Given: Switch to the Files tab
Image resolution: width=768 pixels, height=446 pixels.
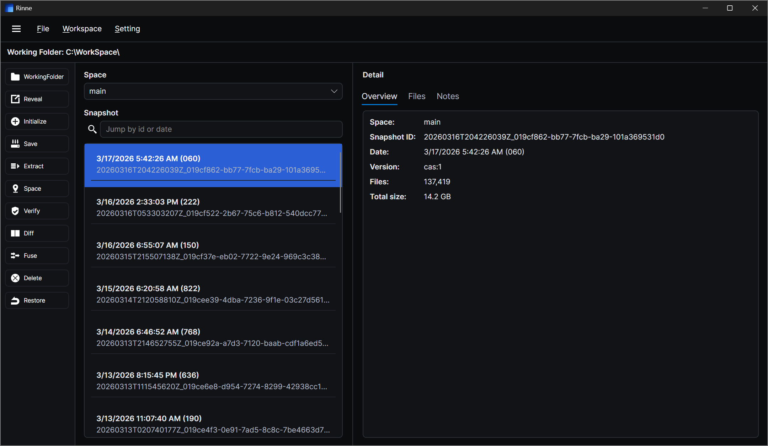Looking at the screenshot, I should tap(416, 96).
